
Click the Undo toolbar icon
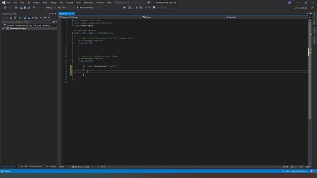coord(34,8)
